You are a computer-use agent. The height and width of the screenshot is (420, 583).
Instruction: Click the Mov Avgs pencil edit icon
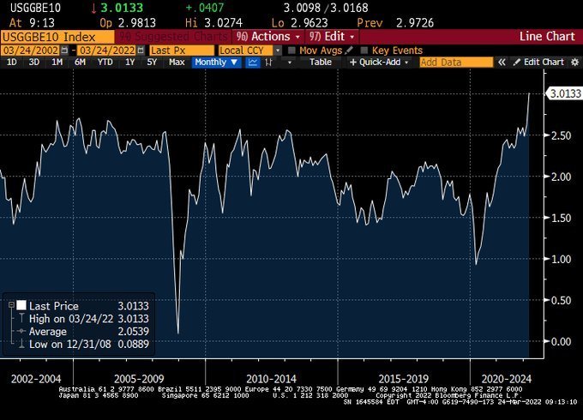349,51
